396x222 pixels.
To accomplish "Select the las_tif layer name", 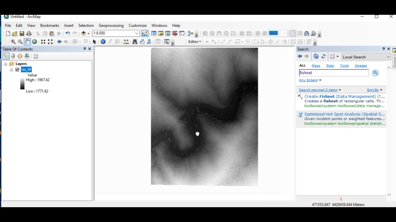I will [26, 70].
